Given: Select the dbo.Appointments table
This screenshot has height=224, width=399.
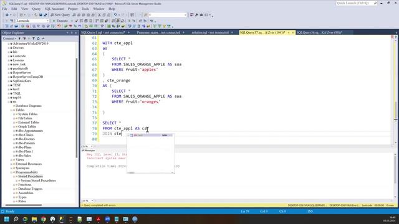Looking at the screenshot, I should click(31, 131).
